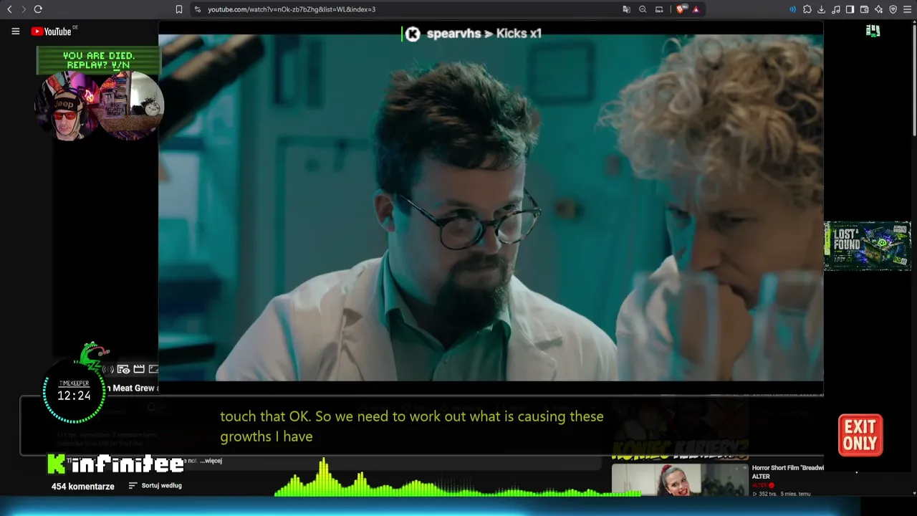
Task: Open the webcam overlay of the streamer
Action: click(x=99, y=105)
